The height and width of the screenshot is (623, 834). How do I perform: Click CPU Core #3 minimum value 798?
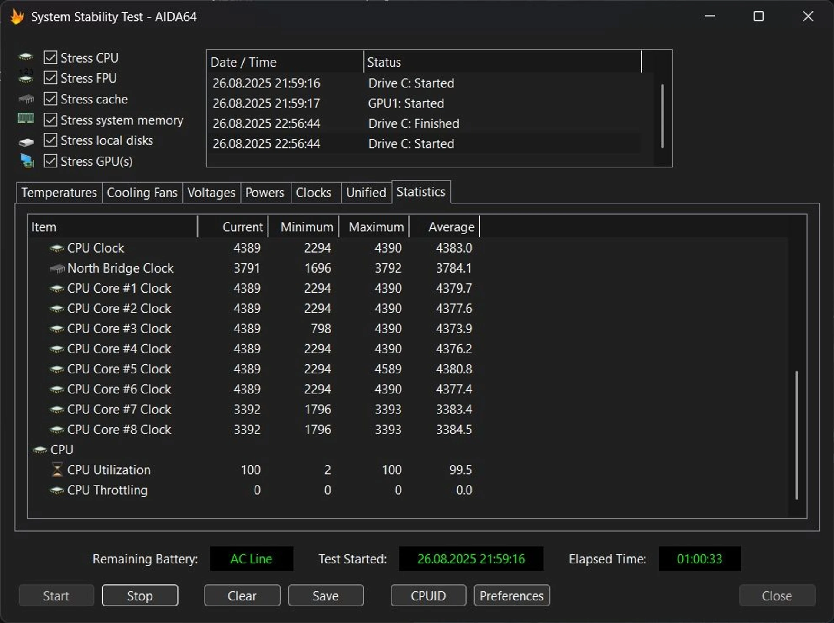321,329
